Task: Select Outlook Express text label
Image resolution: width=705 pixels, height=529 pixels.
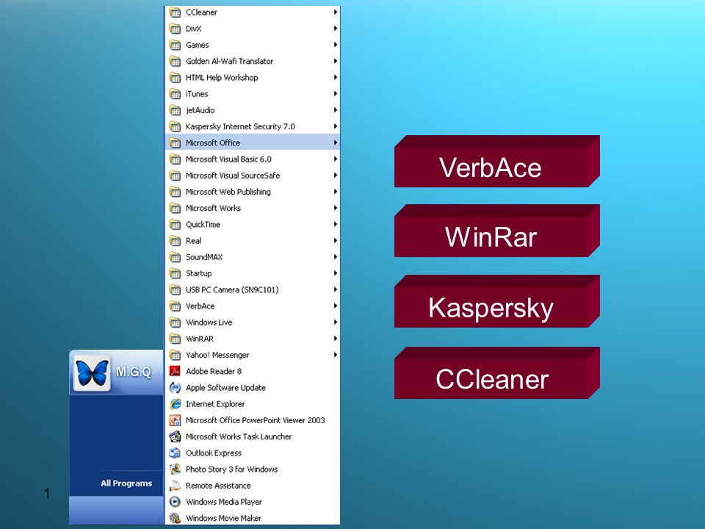Action: [214, 453]
